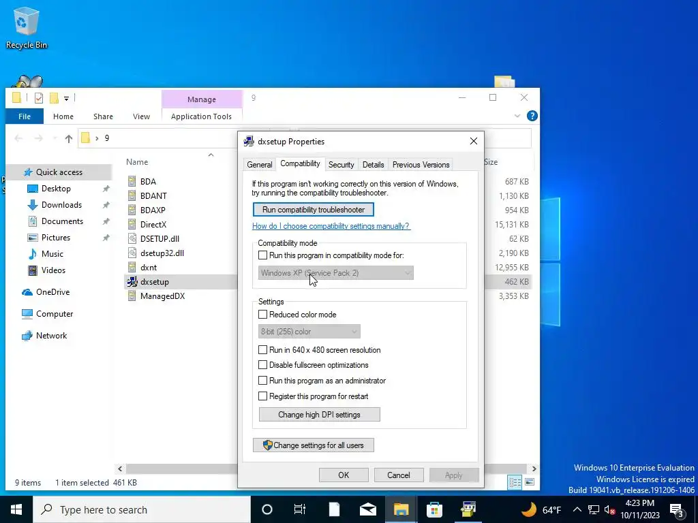Switch to details view icon

click(515, 482)
